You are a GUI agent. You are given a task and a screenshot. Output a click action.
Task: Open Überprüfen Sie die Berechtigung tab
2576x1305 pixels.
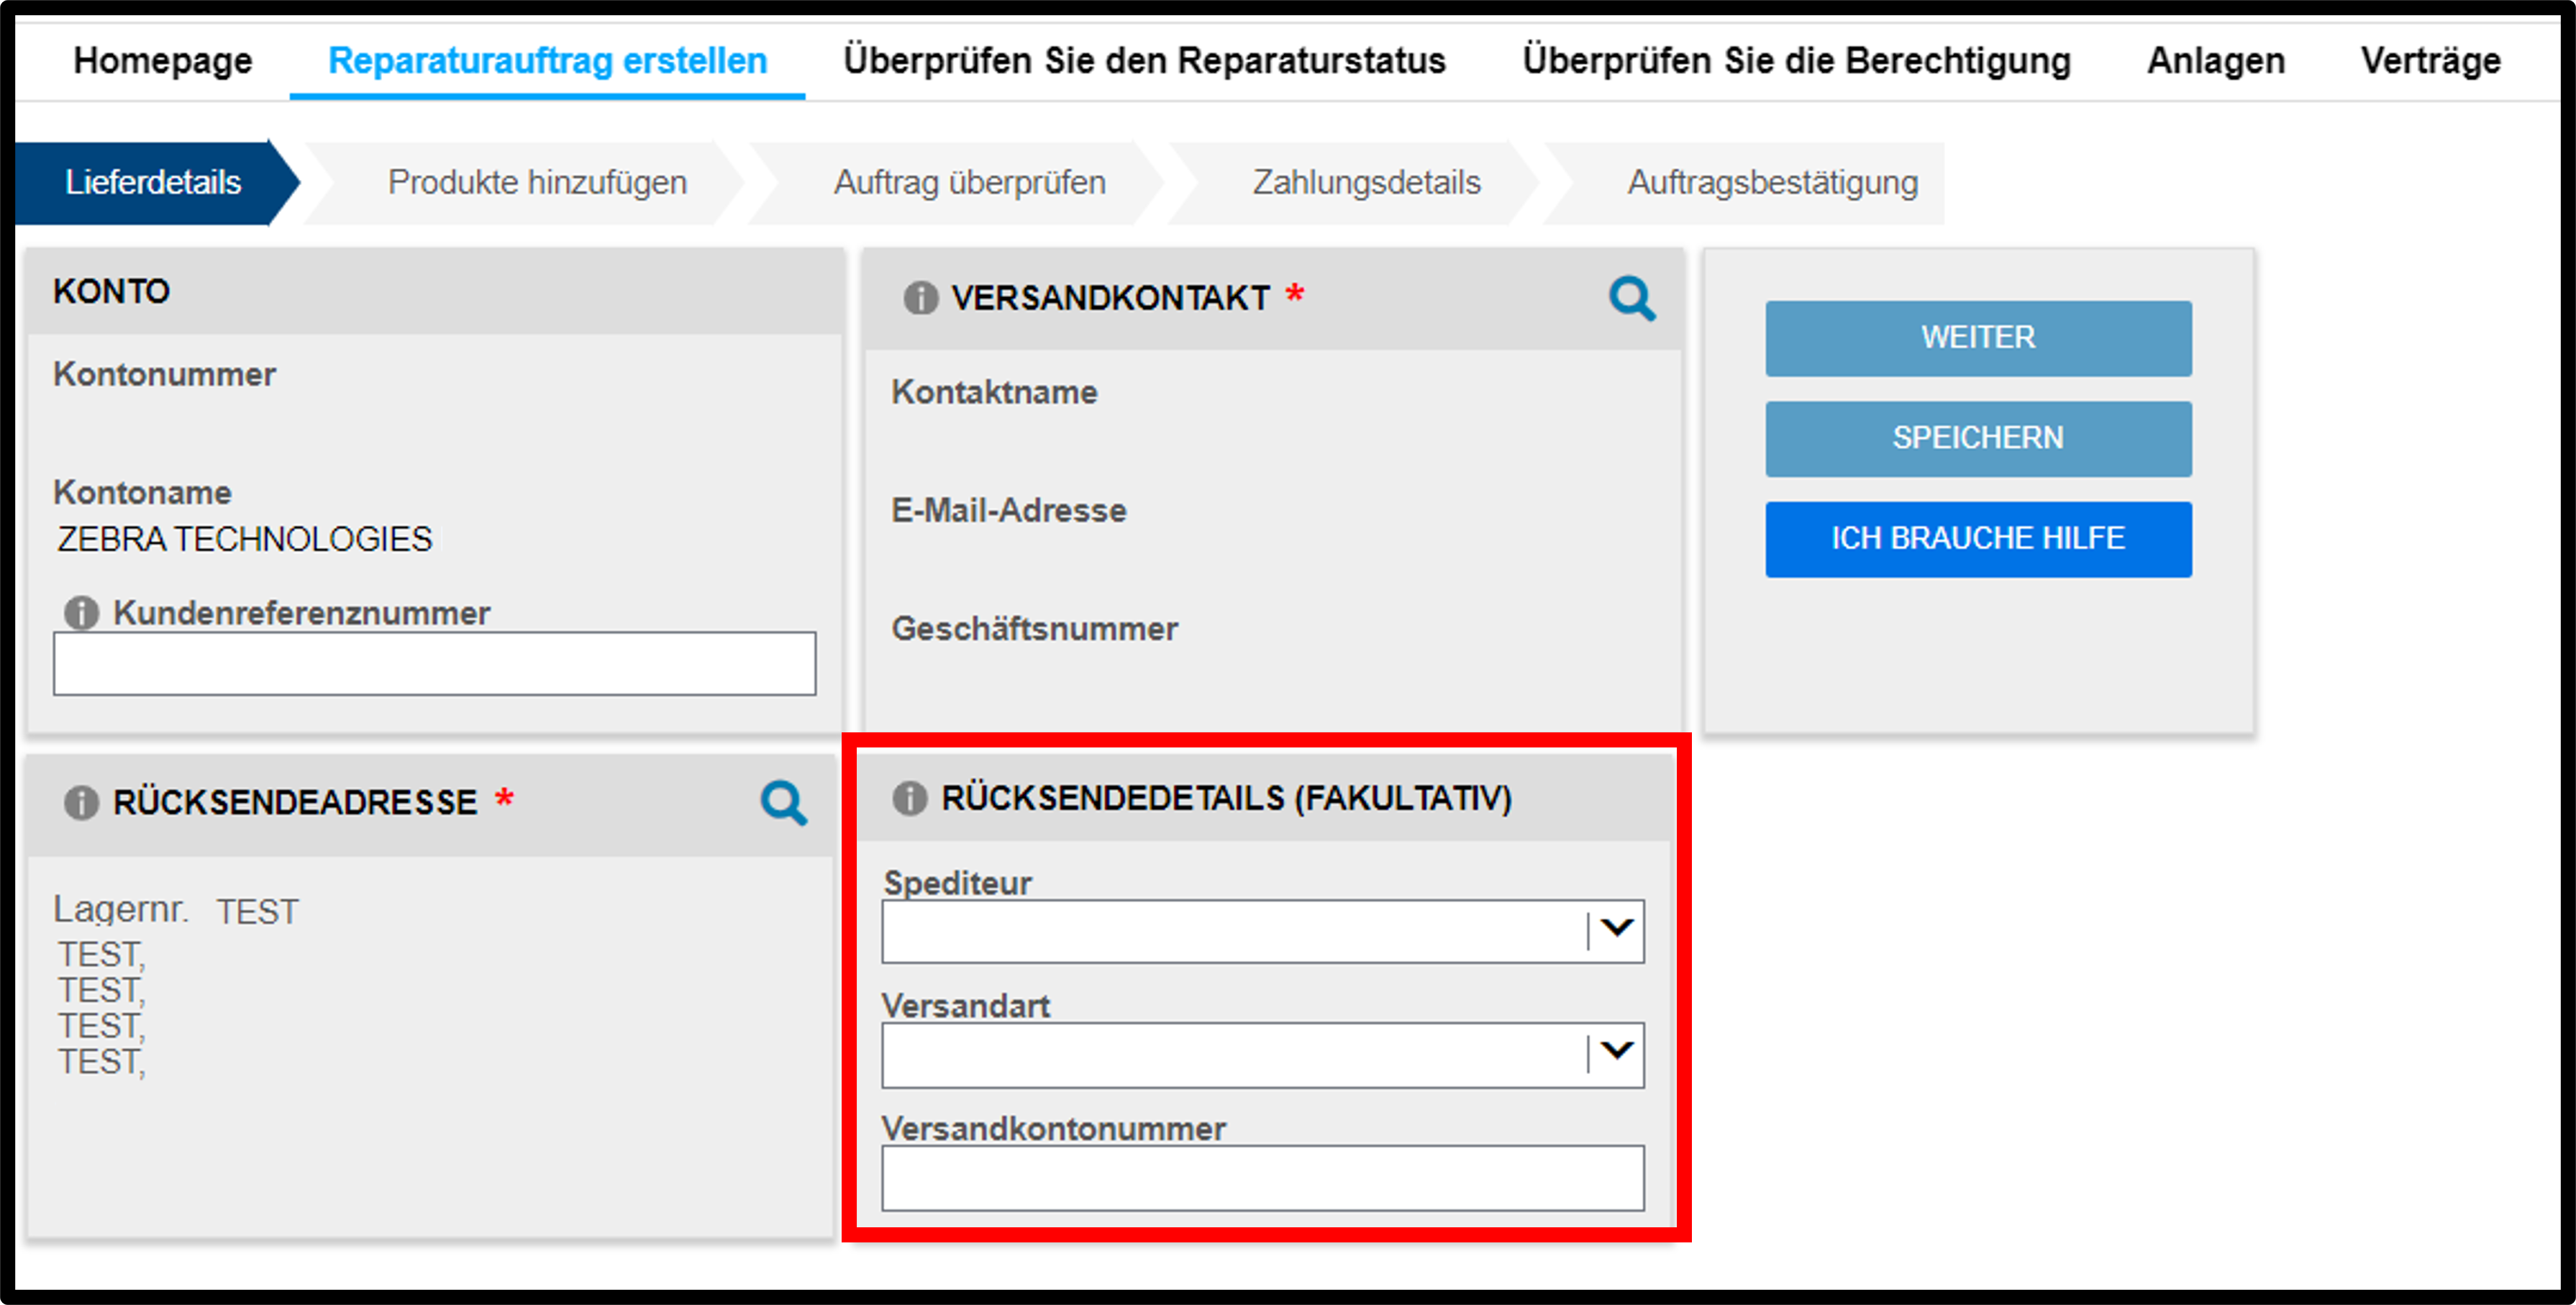pos(1796,60)
